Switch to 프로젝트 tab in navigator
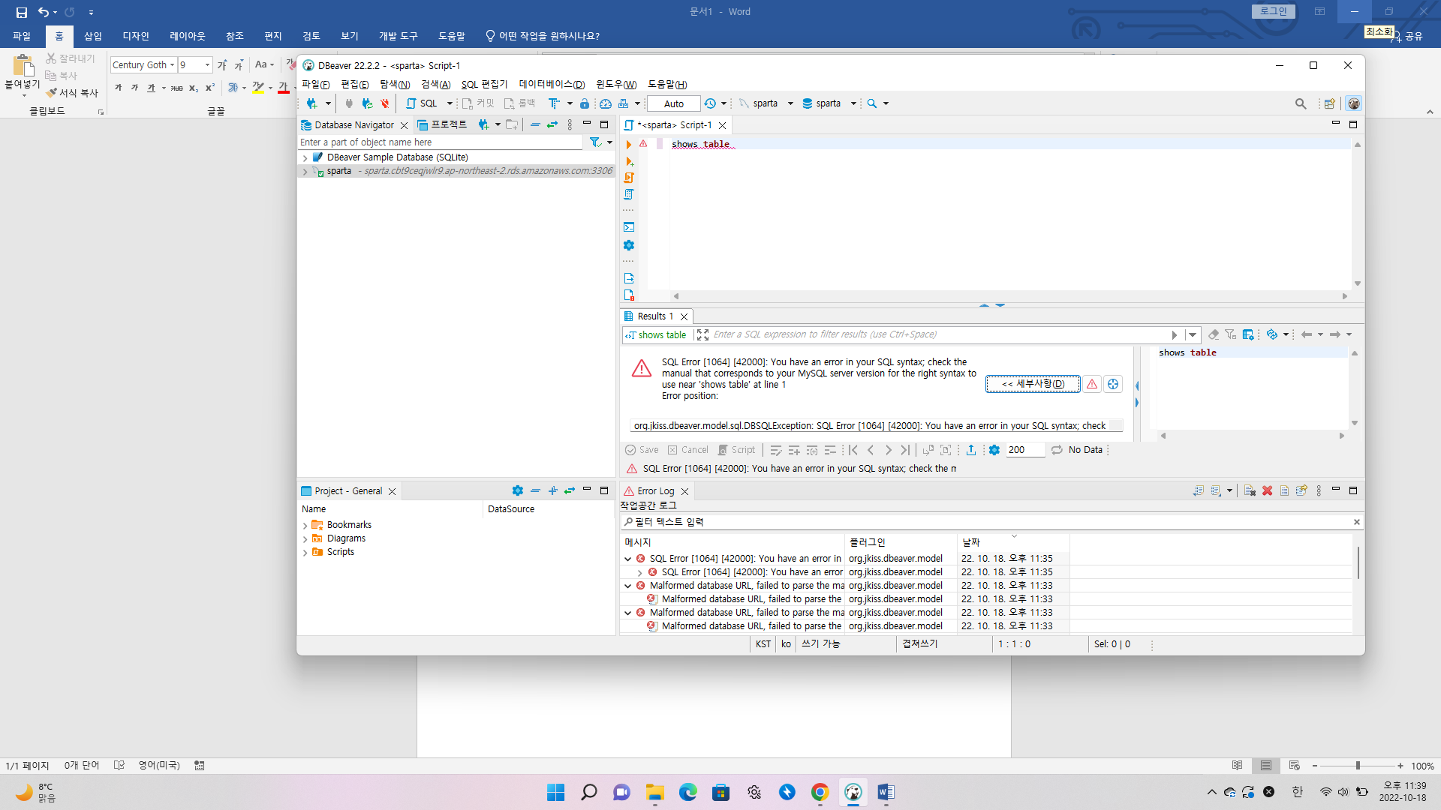This screenshot has width=1441, height=810. [442, 125]
